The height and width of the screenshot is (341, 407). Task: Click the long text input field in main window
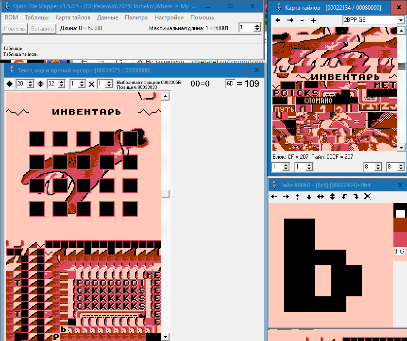coord(132,39)
